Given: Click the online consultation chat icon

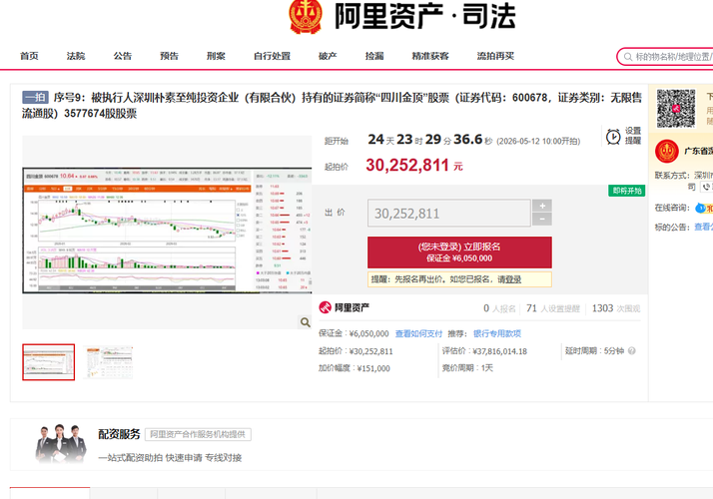Looking at the screenshot, I should [703, 209].
